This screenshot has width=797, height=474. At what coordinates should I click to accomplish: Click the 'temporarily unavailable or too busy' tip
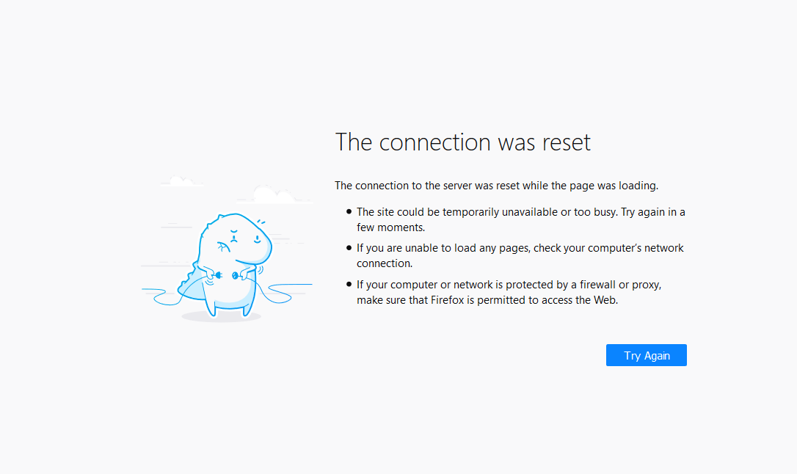pos(520,219)
